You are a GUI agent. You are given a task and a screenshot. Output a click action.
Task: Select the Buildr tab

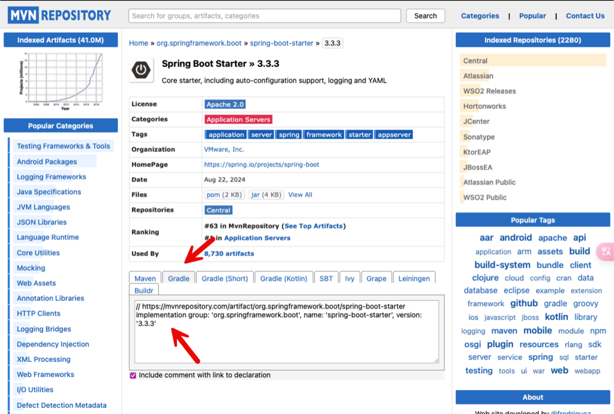[x=144, y=291]
